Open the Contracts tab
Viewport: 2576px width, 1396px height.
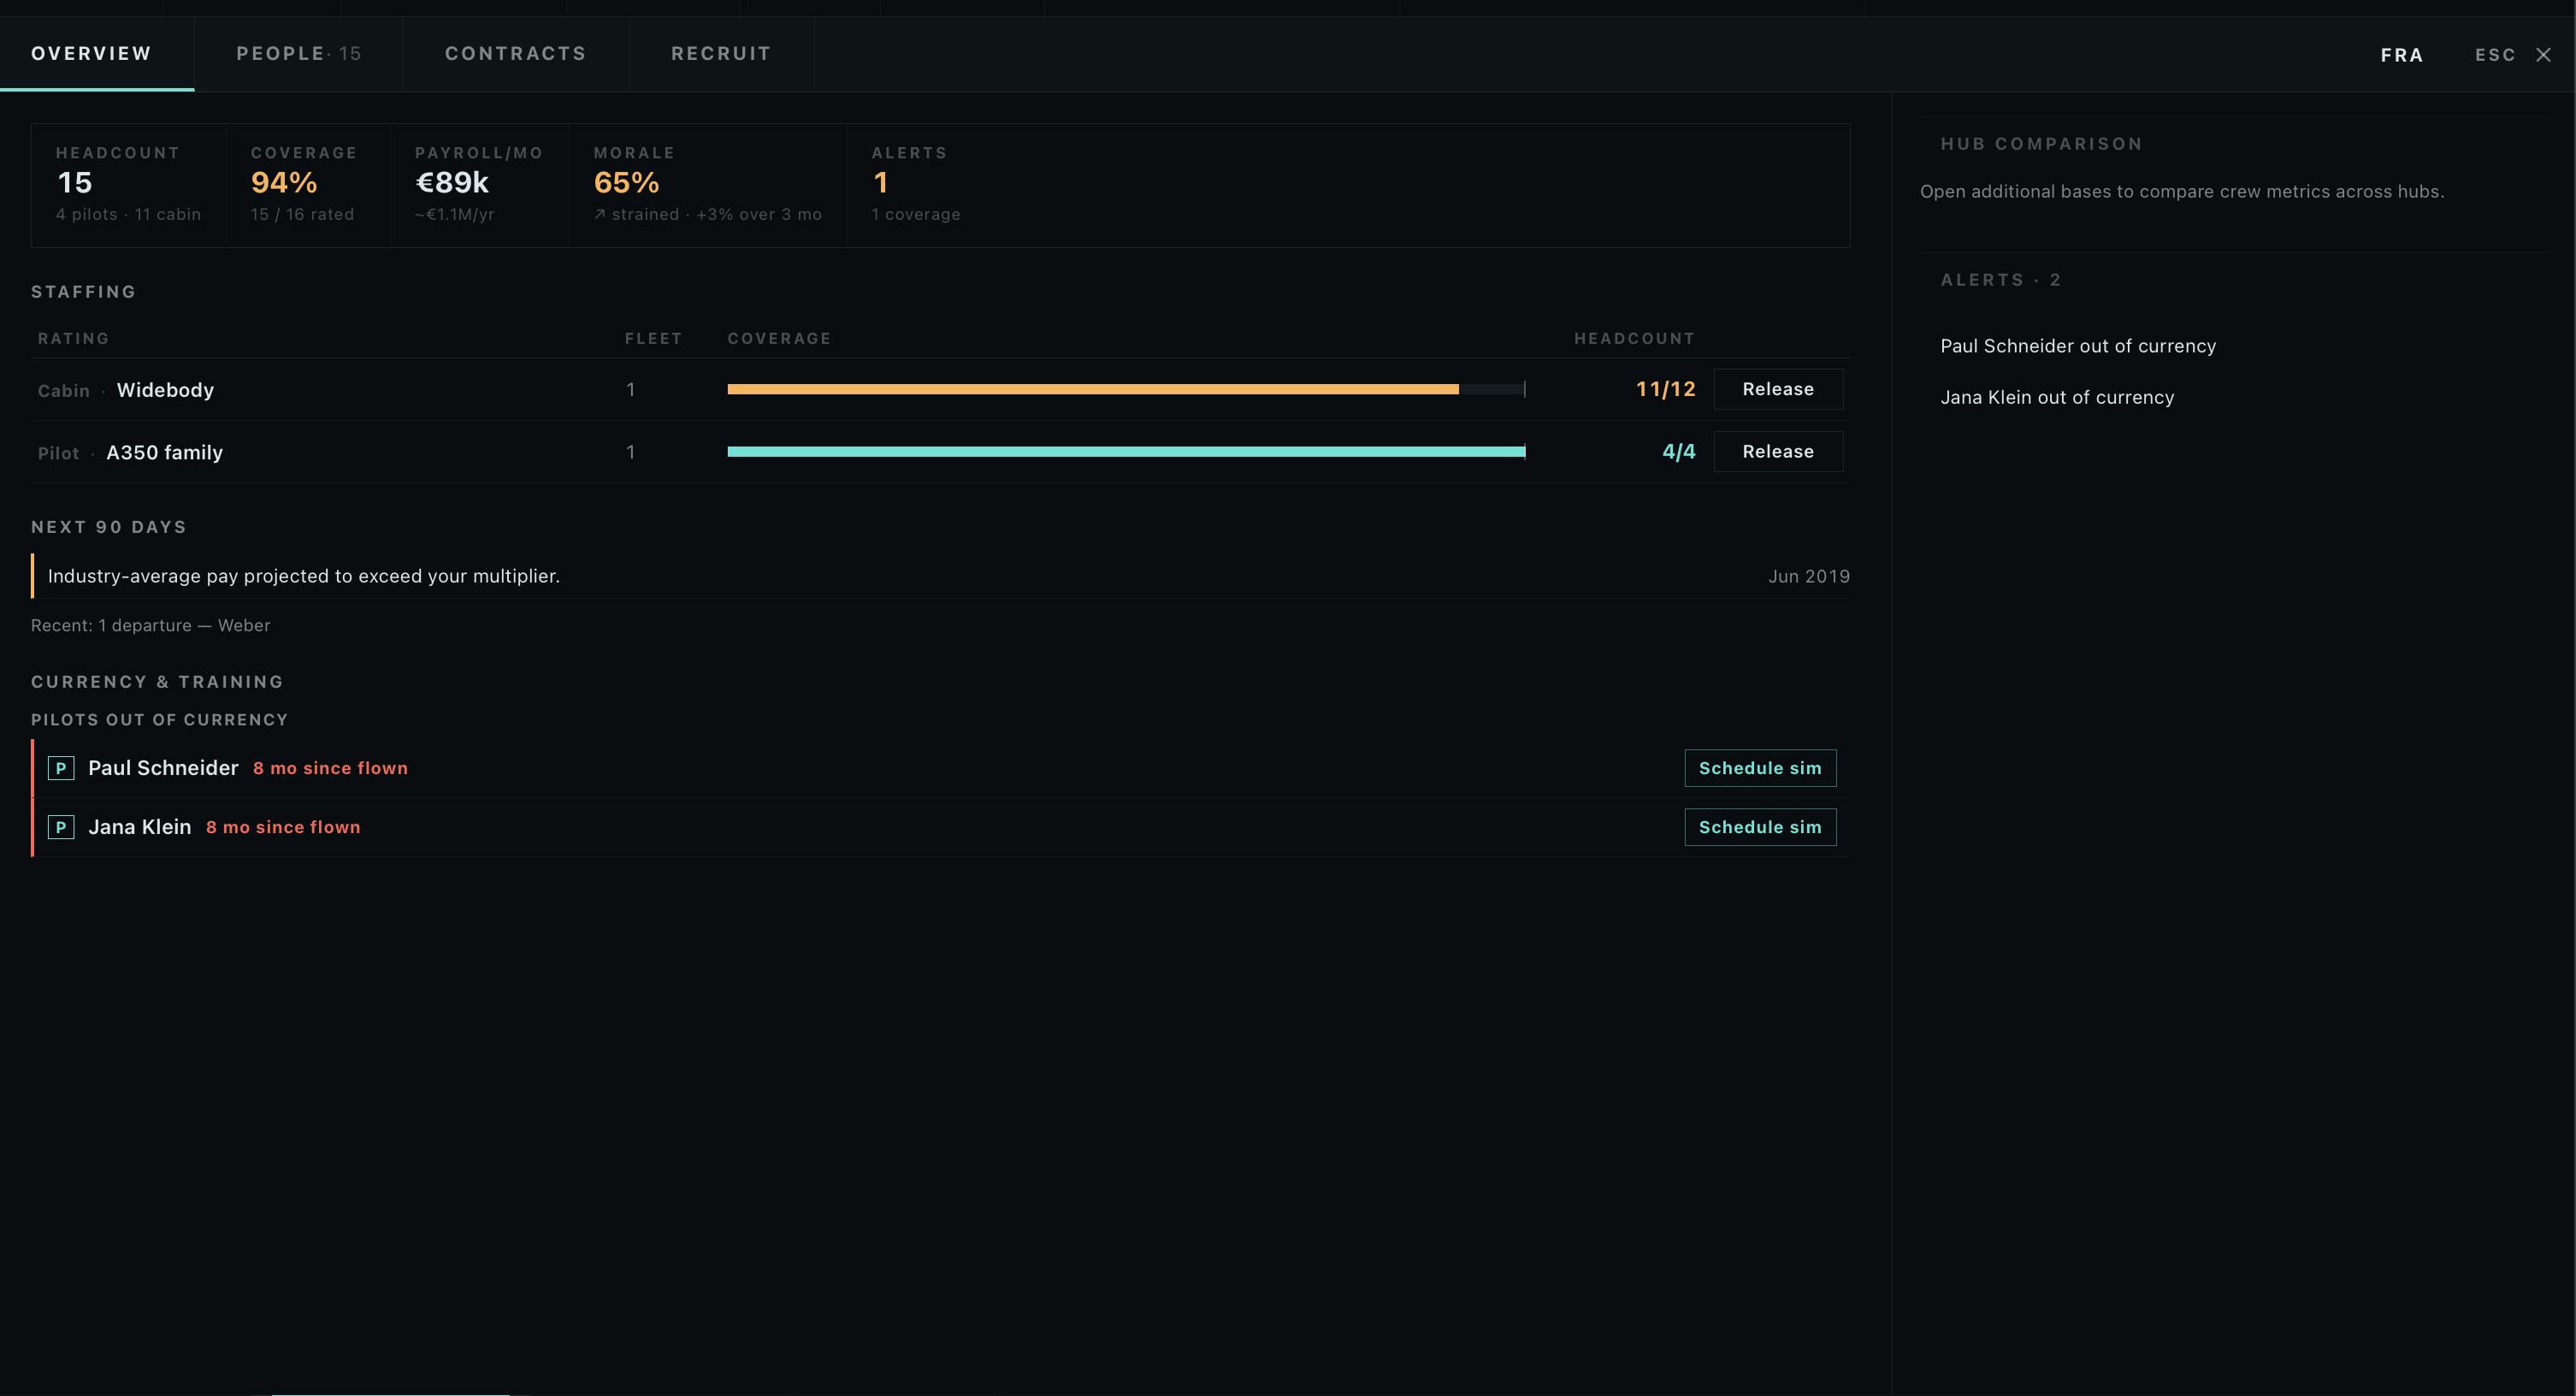click(x=516, y=54)
